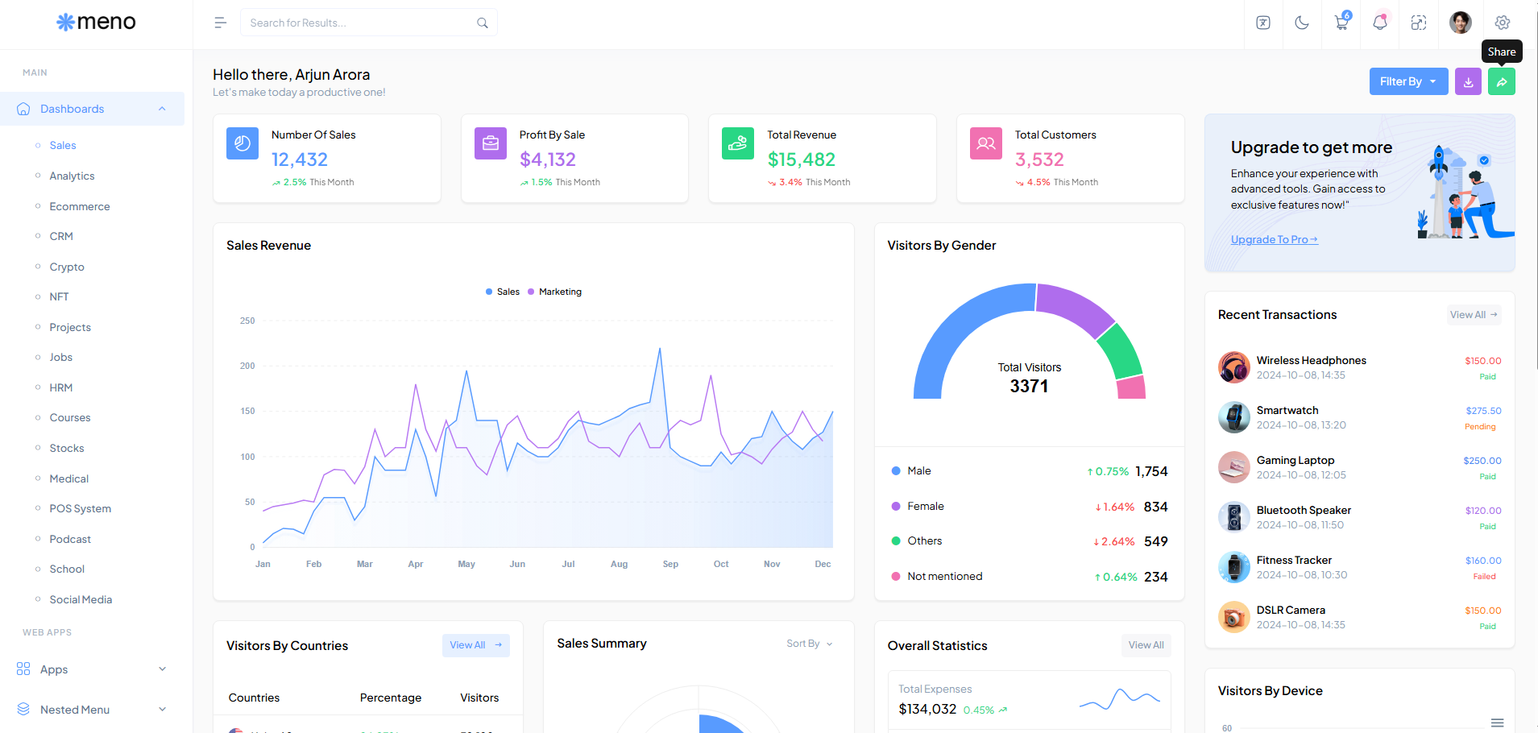Viewport: 1538px width, 733px height.
Task: Click the Total Customers people icon
Action: (986, 143)
